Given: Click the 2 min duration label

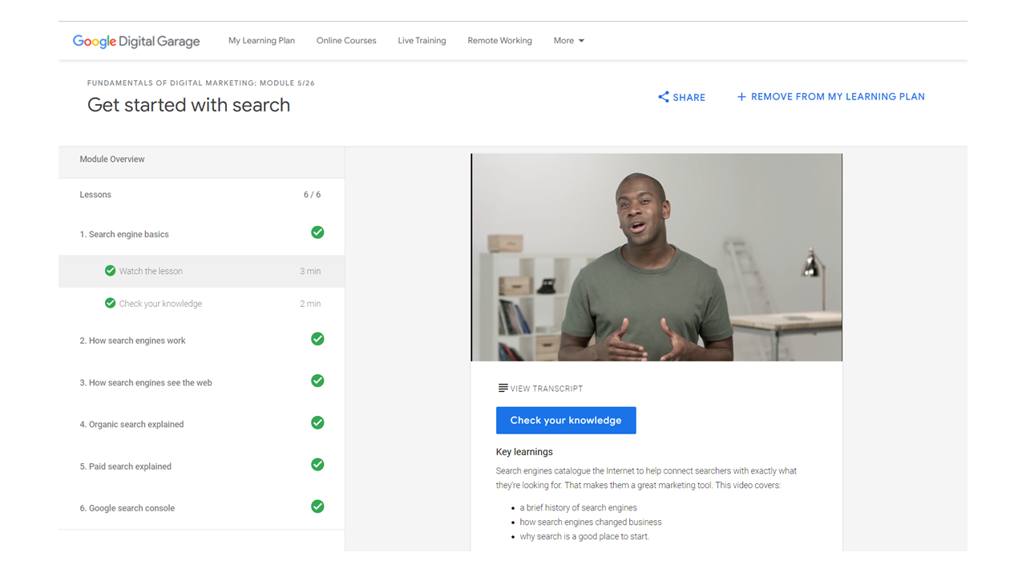Looking at the screenshot, I should pos(310,304).
